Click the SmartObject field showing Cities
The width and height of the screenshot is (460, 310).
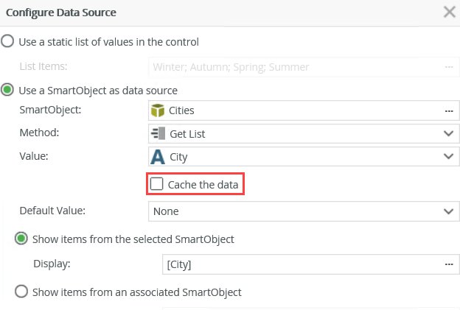point(295,110)
